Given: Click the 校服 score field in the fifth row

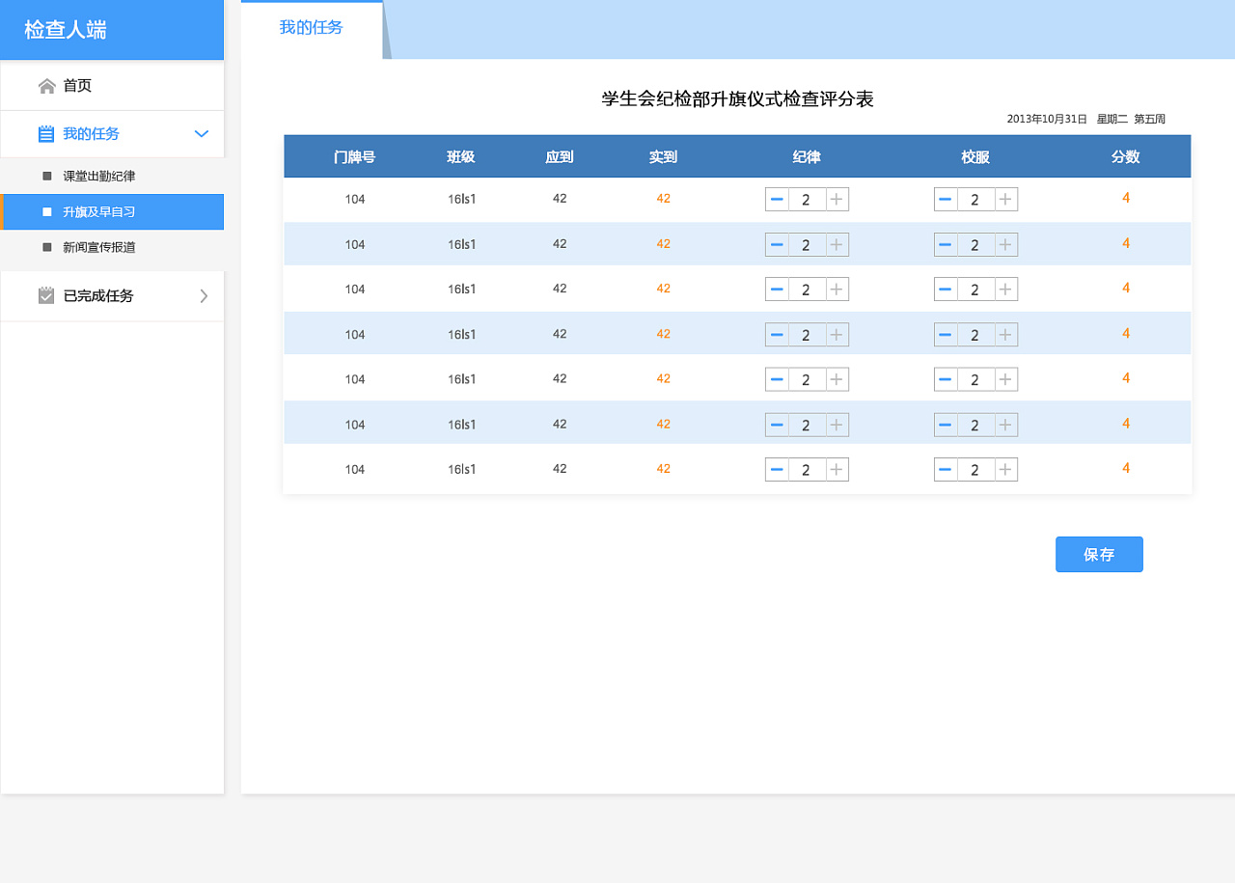Looking at the screenshot, I should pos(975,379).
